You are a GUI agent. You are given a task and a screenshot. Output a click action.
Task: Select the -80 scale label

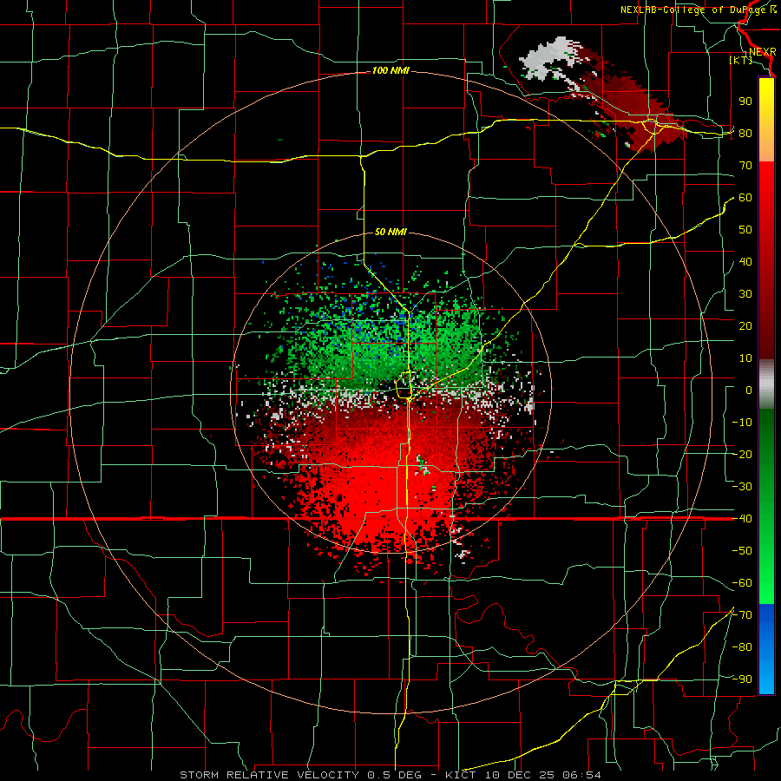click(742, 647)
